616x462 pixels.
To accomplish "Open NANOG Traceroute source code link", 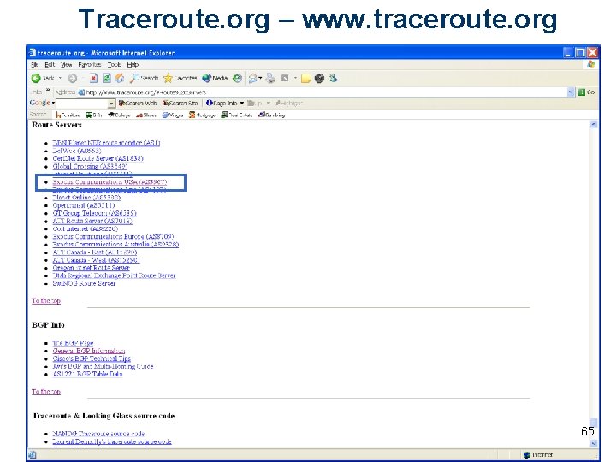I will [x=98, y=434].
